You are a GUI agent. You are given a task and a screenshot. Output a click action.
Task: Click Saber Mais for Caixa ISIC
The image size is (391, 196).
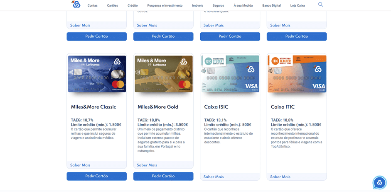click(x=214, y=177)
